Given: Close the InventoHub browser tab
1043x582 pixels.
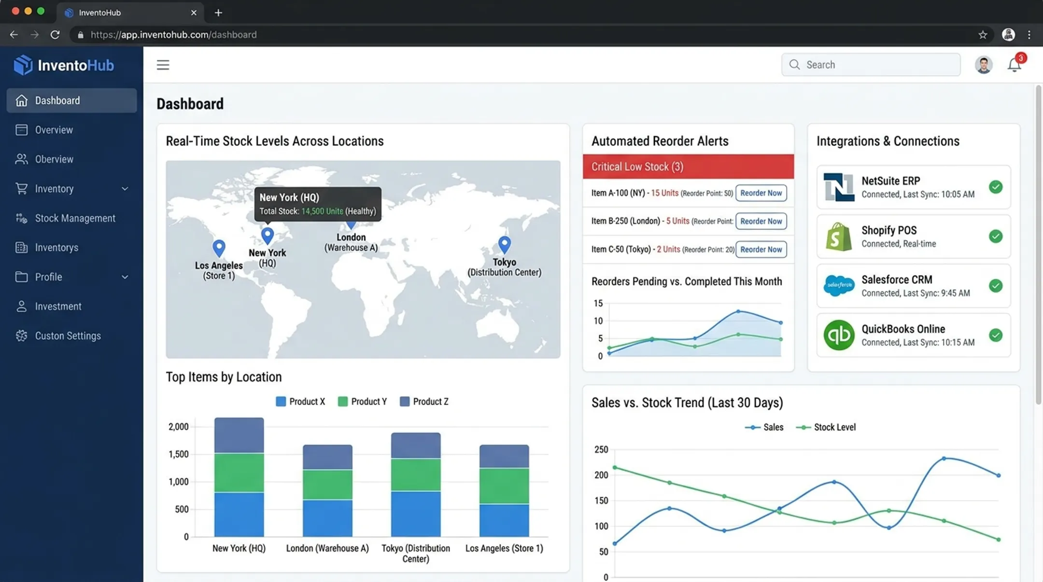Looking at the screenshot, I should tap(194, 13).
